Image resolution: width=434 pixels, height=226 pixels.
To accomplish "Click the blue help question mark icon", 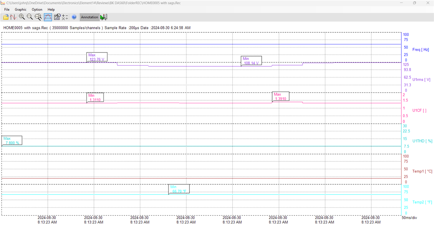I will [74, 17].
